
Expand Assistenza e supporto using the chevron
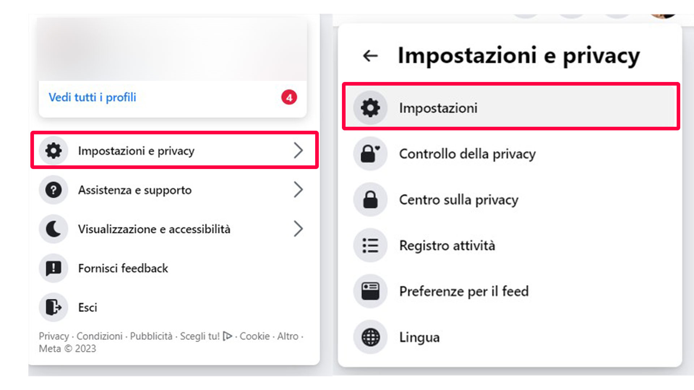point(299,190)
